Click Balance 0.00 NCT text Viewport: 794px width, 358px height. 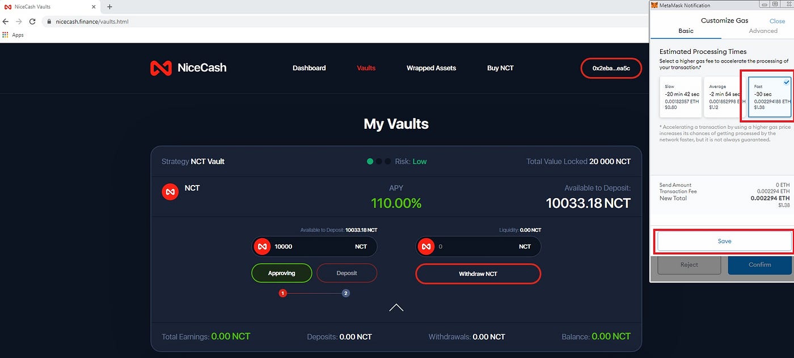point(596,336)
